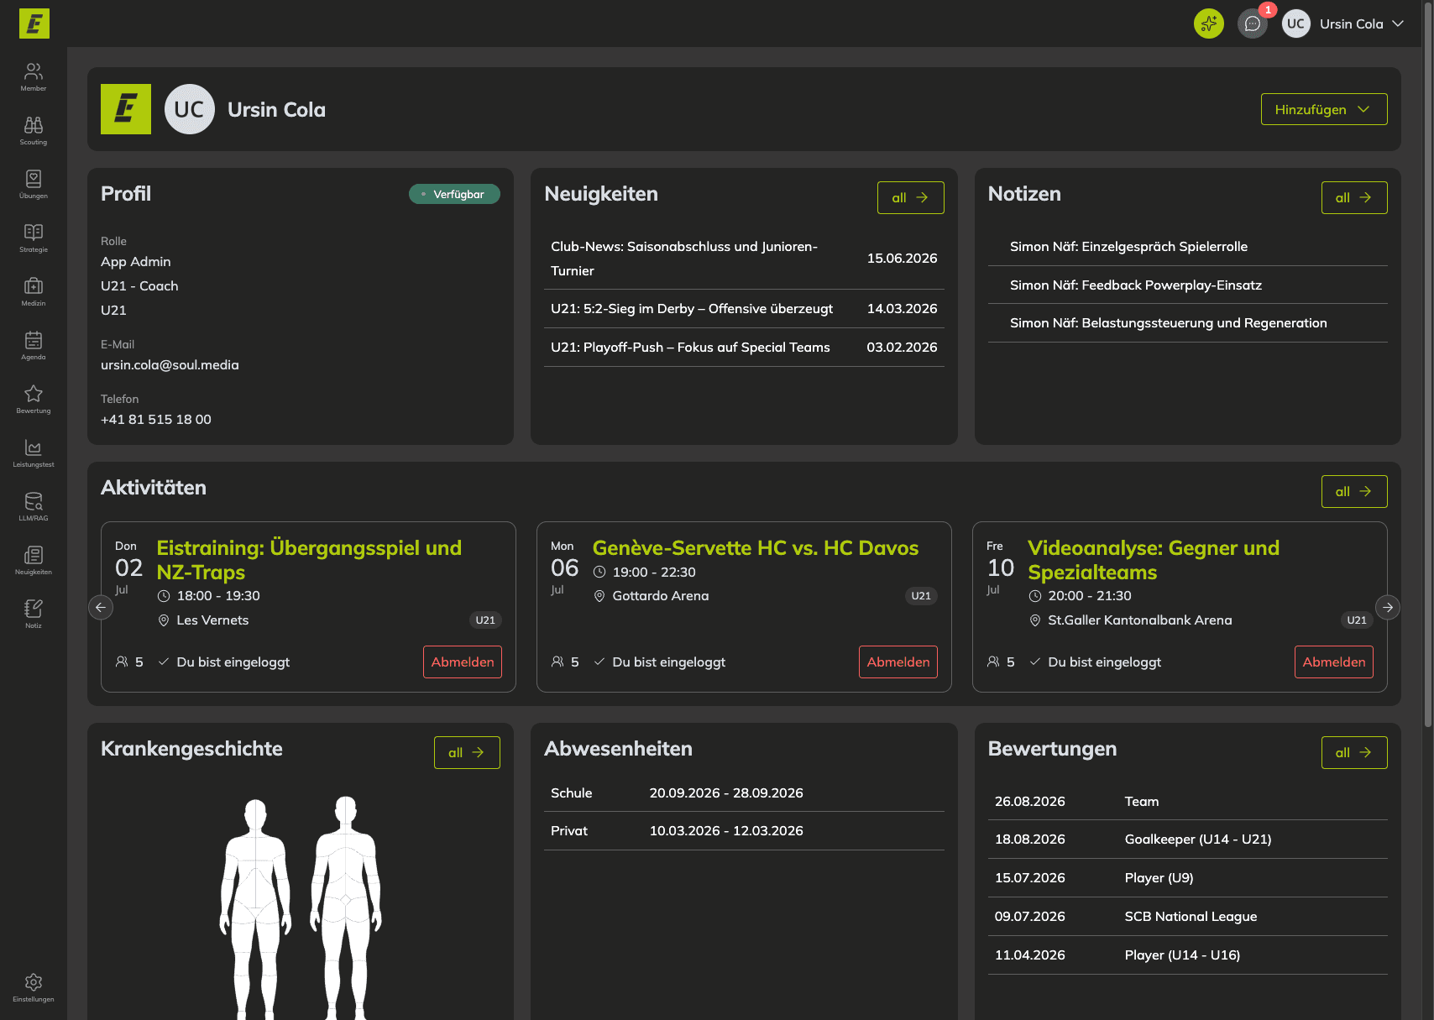The width and height of the screenshot is (1434, 1020).
Task: Open the Ursin Cola user menu
Action: click(x=1343, y=24)
